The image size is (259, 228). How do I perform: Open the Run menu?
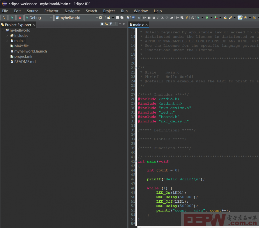[x=124, y=11]
